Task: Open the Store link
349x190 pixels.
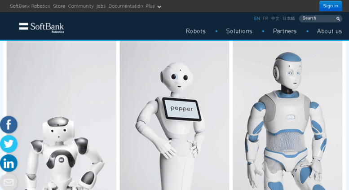Action: point(59,6)
